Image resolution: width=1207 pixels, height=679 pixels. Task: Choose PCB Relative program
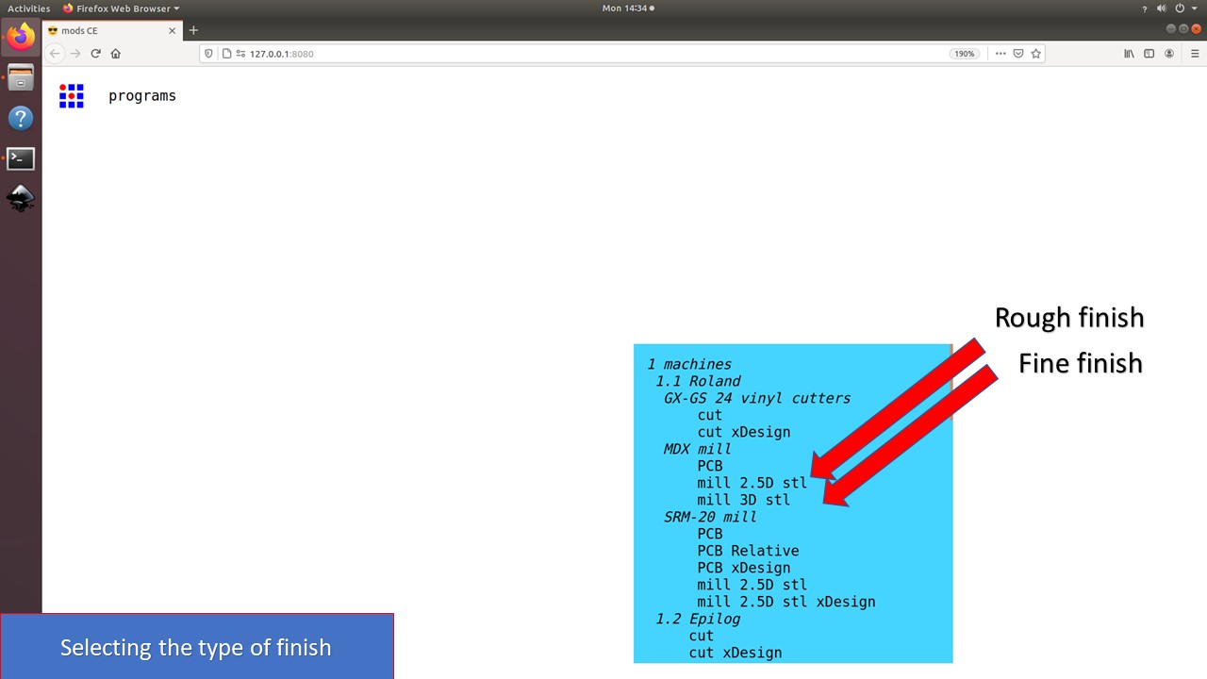click(x=749, y=551)
